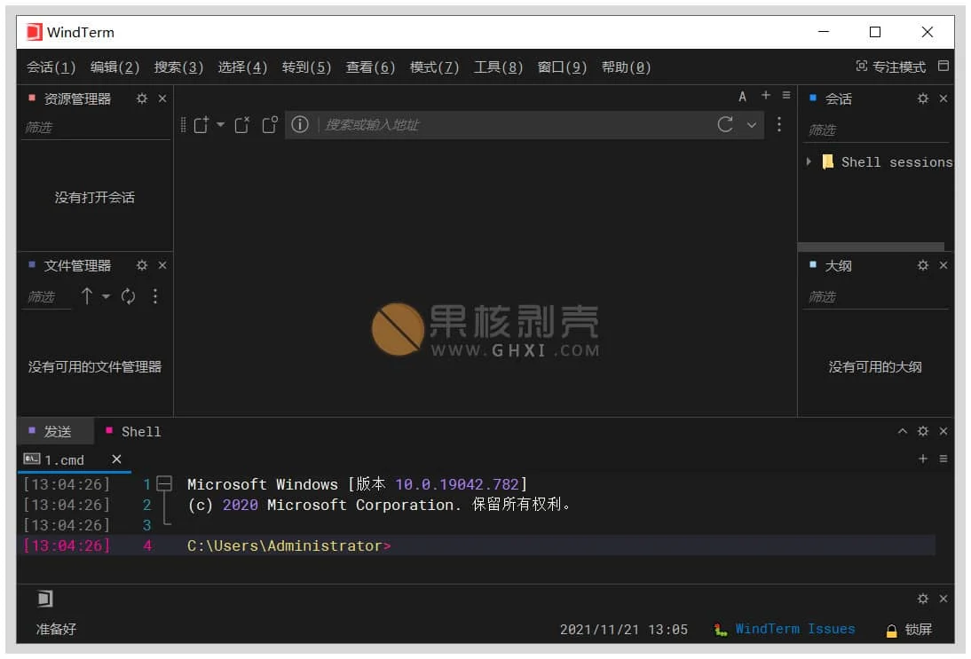Open the tab list menu icon at top
The width and height of the screenshot is (971, 659).
785,95
